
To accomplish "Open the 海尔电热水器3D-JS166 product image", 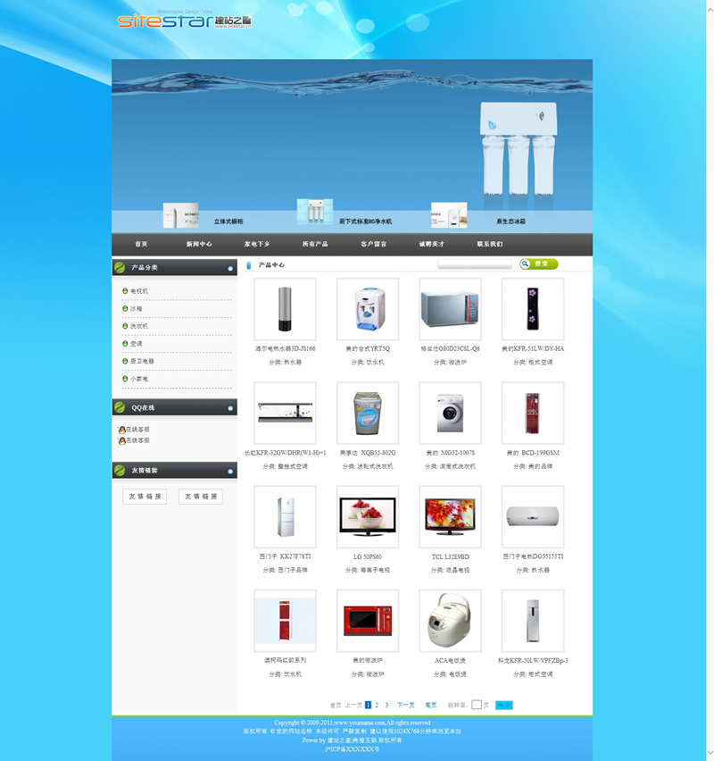I will tap(285, 309).
